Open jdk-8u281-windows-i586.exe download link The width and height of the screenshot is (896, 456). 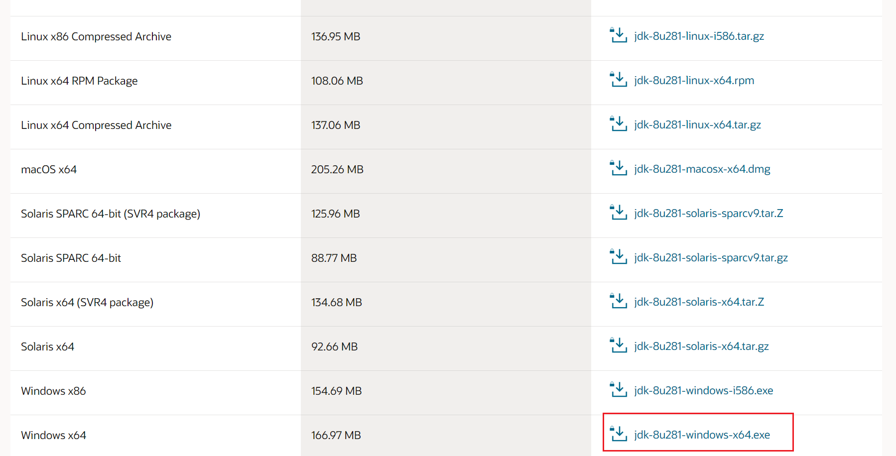[x=703, y=390]
